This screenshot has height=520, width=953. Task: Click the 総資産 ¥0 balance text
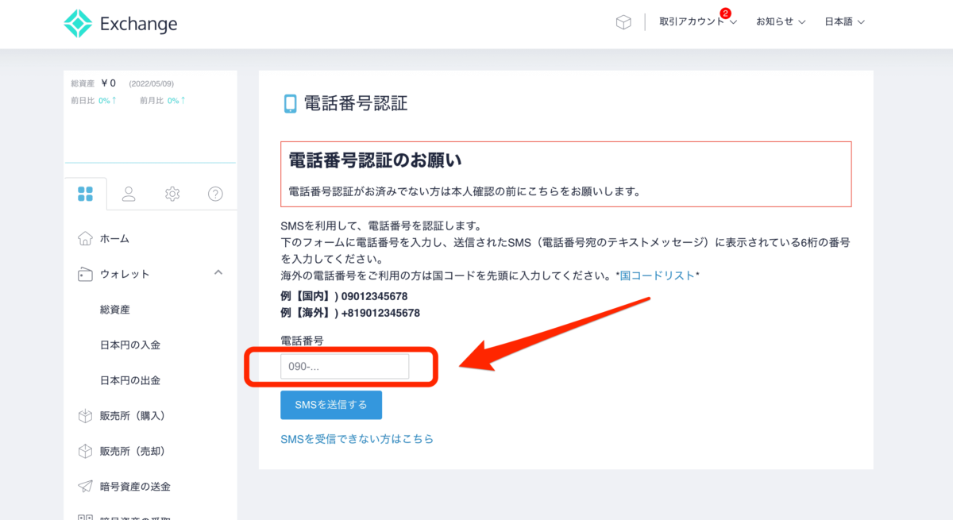94,83
